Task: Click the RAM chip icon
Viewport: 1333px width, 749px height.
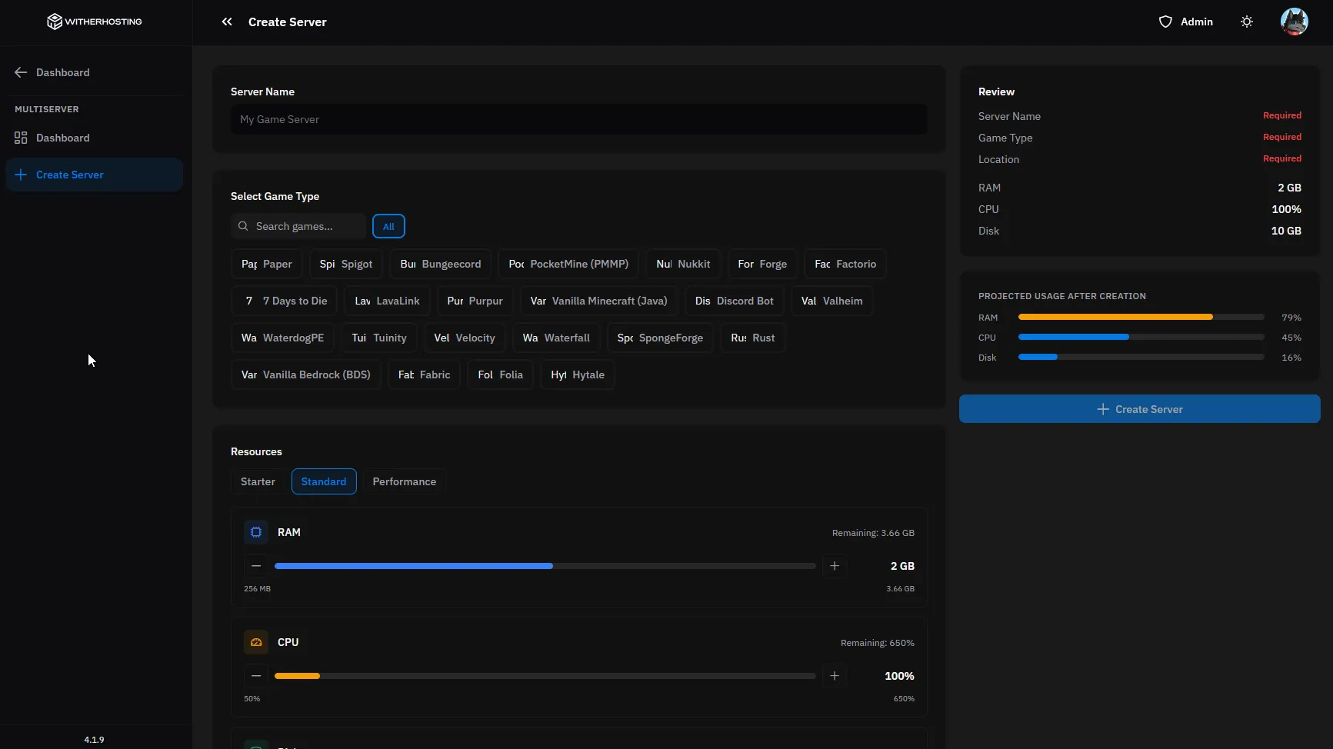Action: coord(256,532)
